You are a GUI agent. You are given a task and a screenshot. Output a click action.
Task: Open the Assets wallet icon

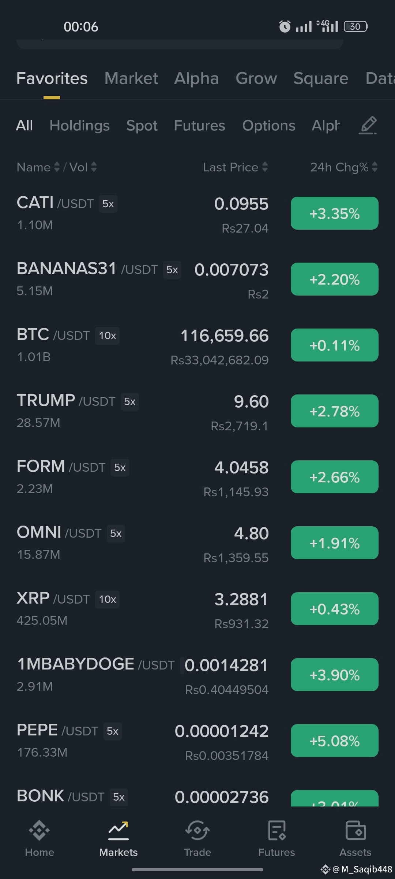point(355,830)
